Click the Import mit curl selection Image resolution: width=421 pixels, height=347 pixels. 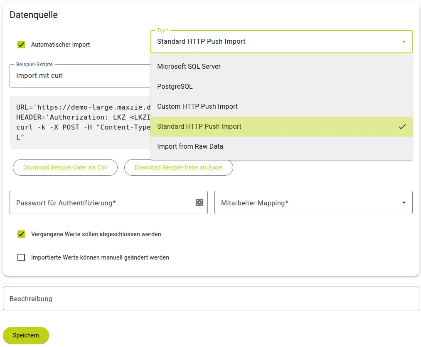click(x=43, y=76)
